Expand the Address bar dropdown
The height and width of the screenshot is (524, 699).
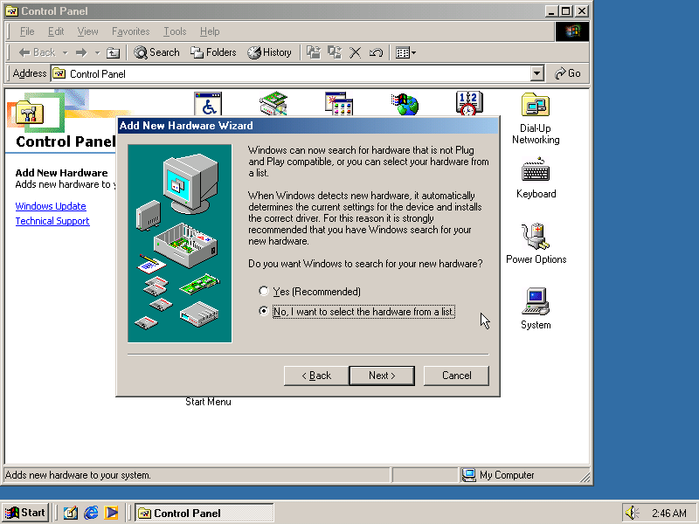[536, 73]
